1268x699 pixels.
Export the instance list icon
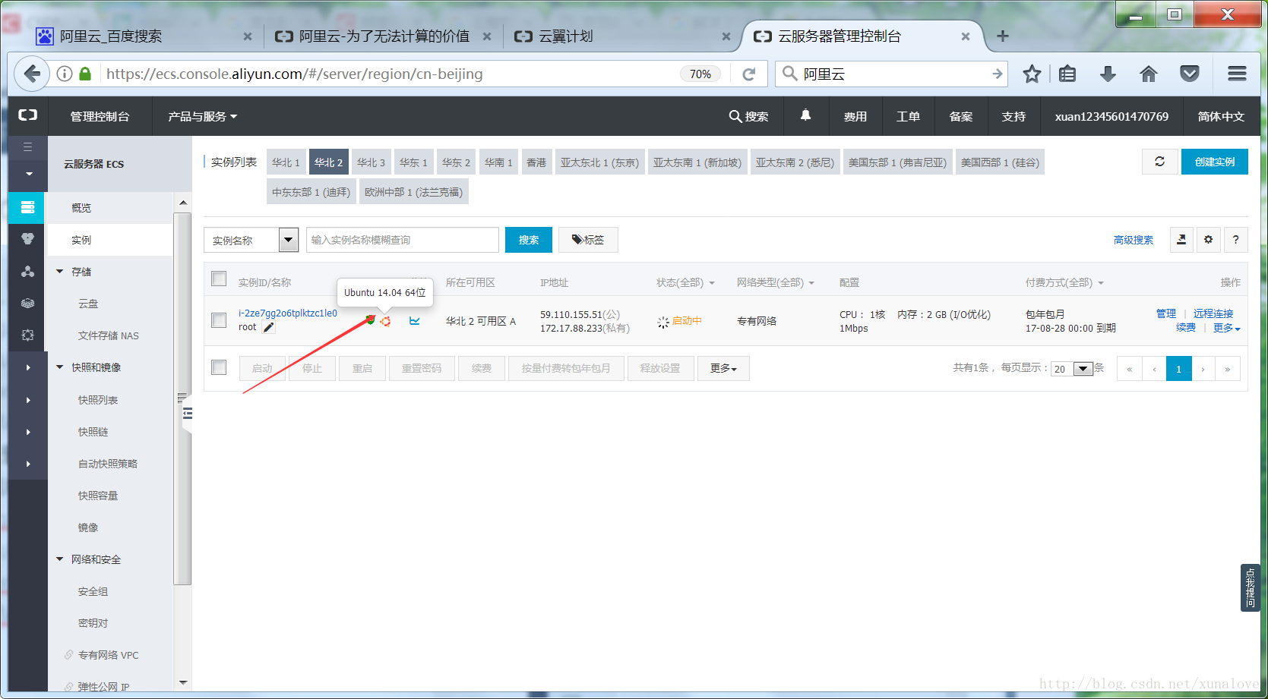pos(1181,240)
